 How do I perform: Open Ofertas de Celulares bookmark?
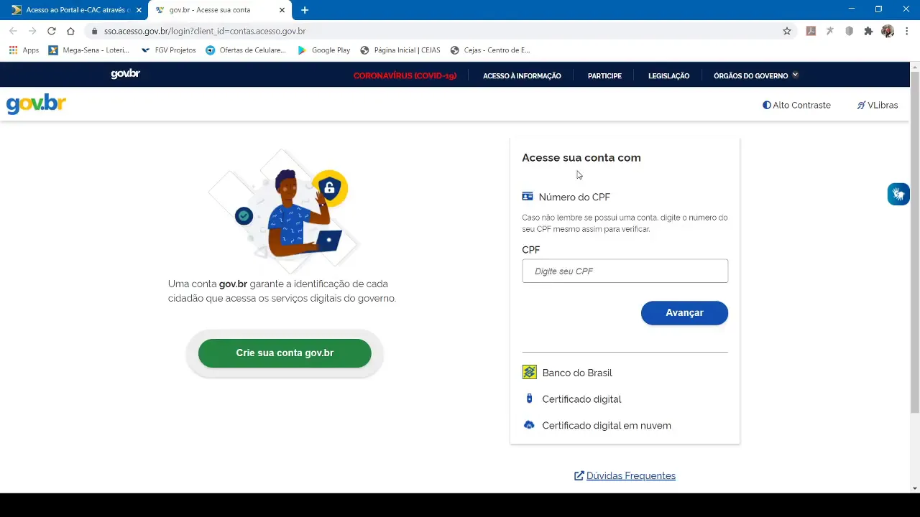pyautogui.click(x=246, y=50)
